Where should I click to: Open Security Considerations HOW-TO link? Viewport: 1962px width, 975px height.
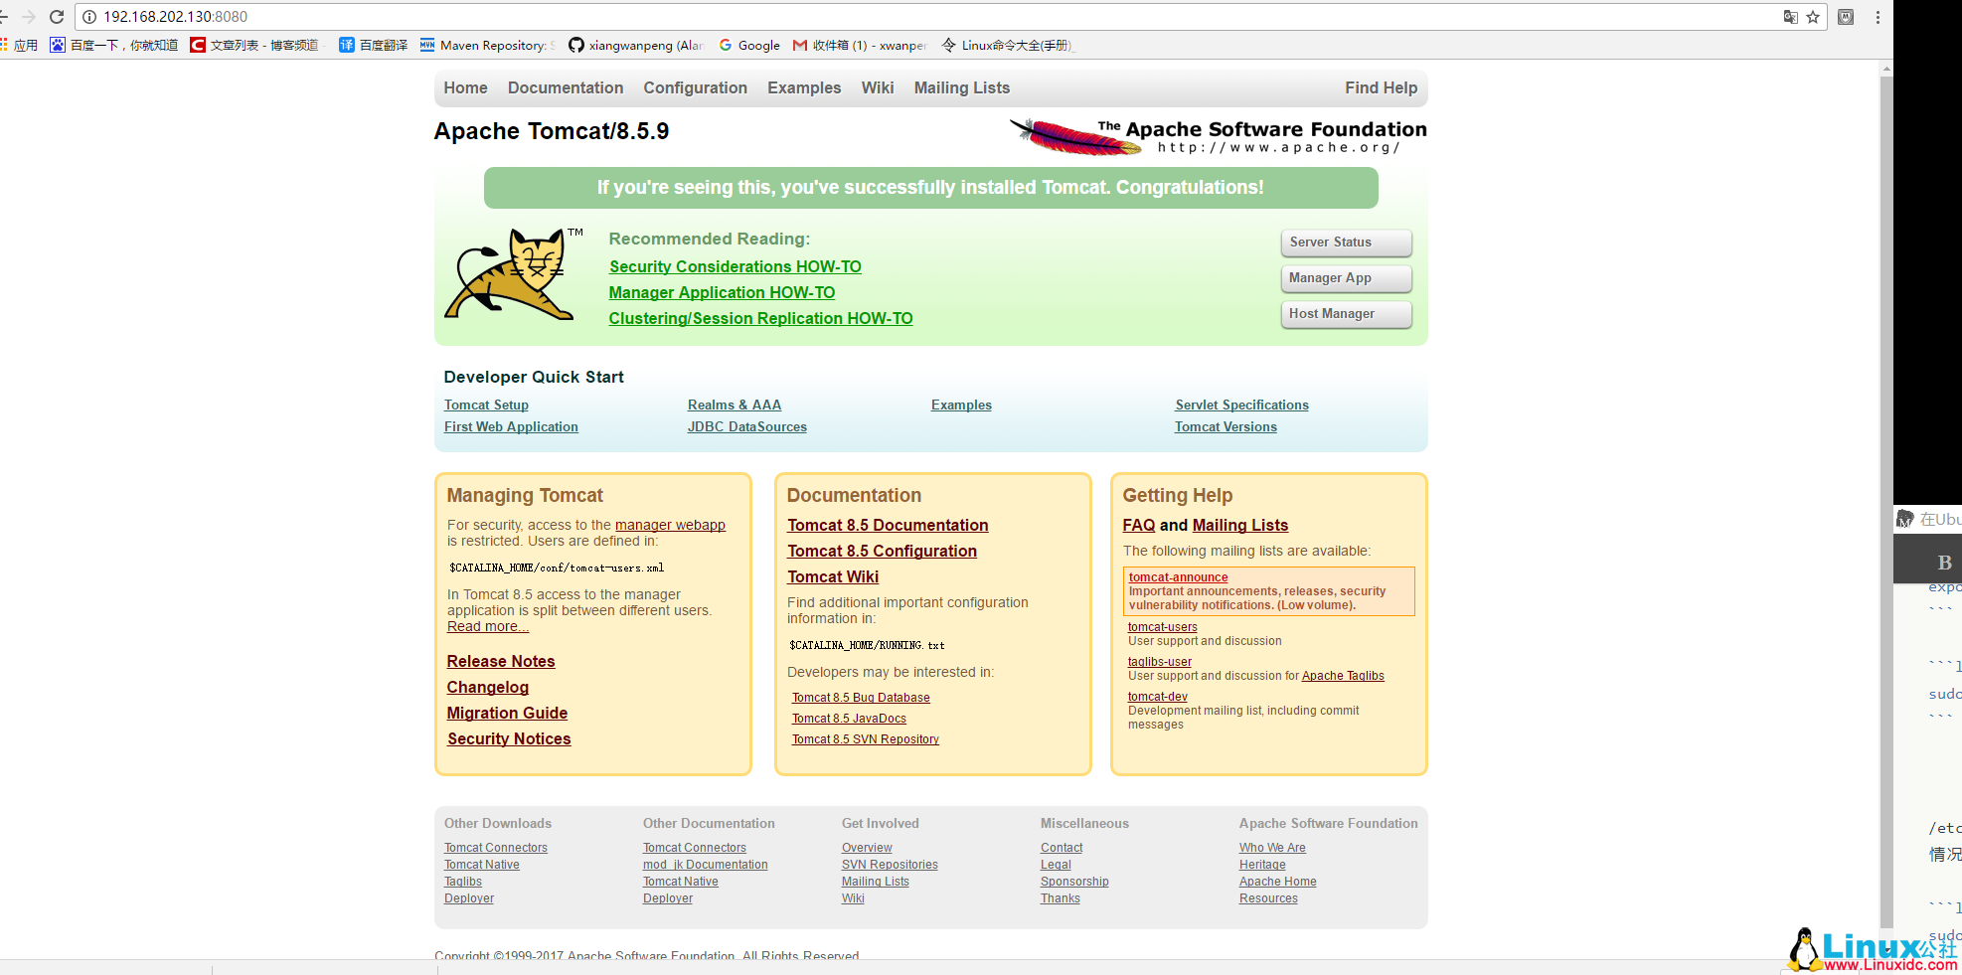(x=735, y=267)
